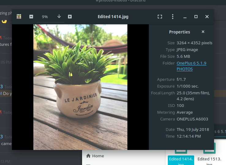
Task: Open the zoom dropdown arrow
Action: [59, 17]
